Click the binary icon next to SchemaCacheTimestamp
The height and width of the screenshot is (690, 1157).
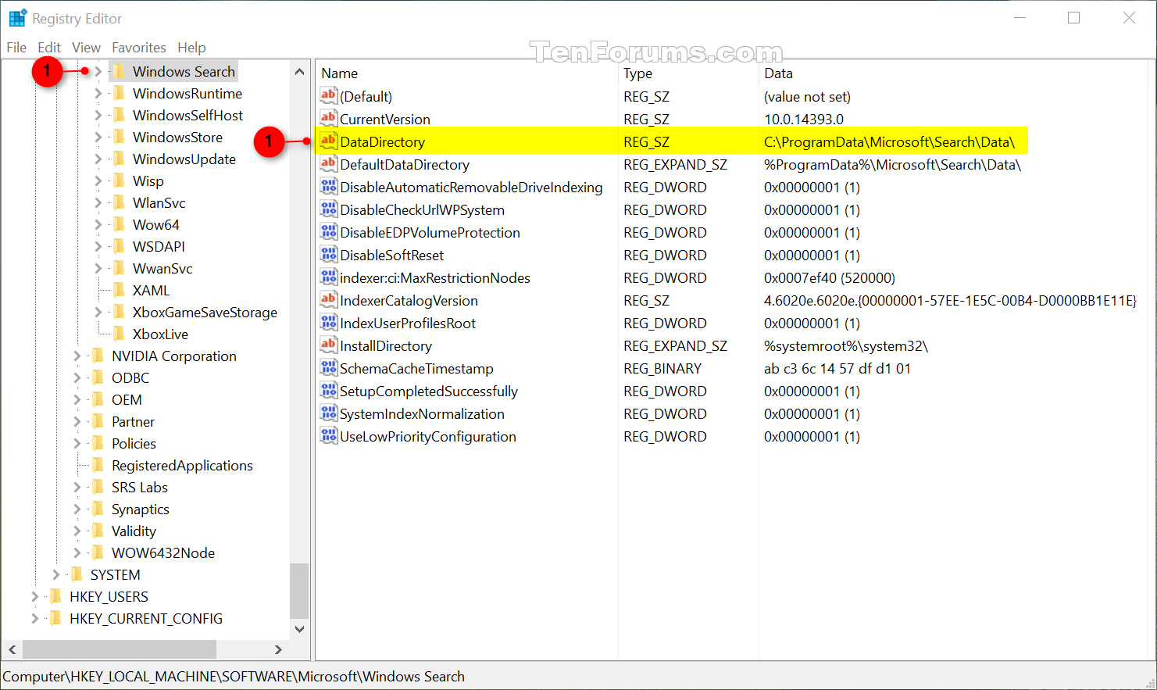coord(329,368)
